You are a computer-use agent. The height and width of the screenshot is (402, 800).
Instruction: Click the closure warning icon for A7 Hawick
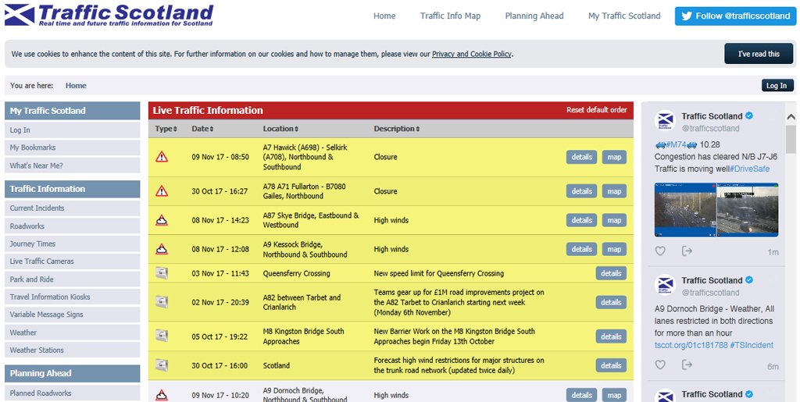tap(162, 156)
